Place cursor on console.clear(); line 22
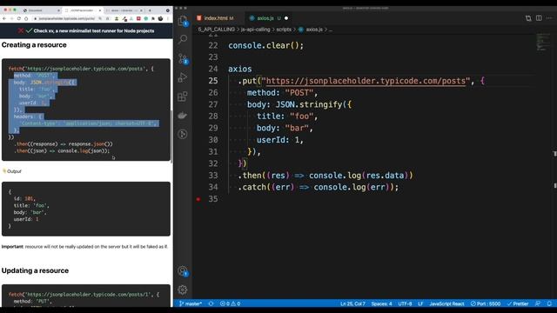 (x=265, y=45)
